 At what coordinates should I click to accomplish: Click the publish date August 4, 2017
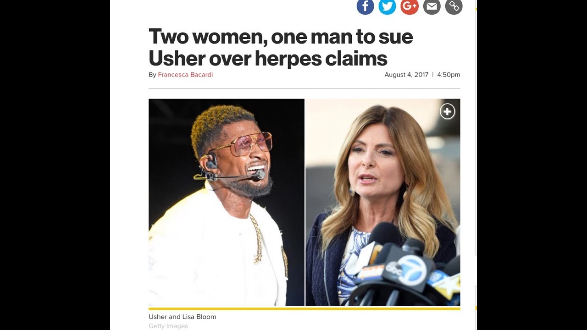(406, 75)
